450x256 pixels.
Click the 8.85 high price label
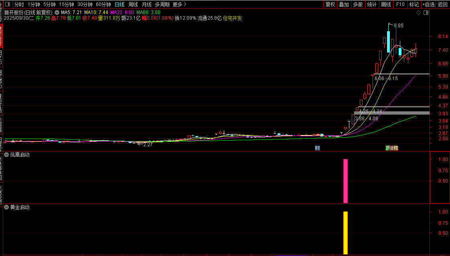[399, 26]
